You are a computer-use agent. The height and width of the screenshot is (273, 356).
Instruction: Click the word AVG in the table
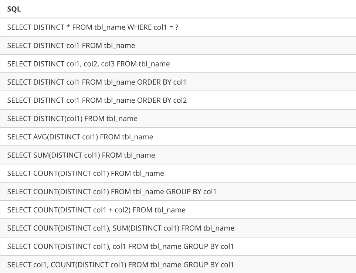pos(40,137)
